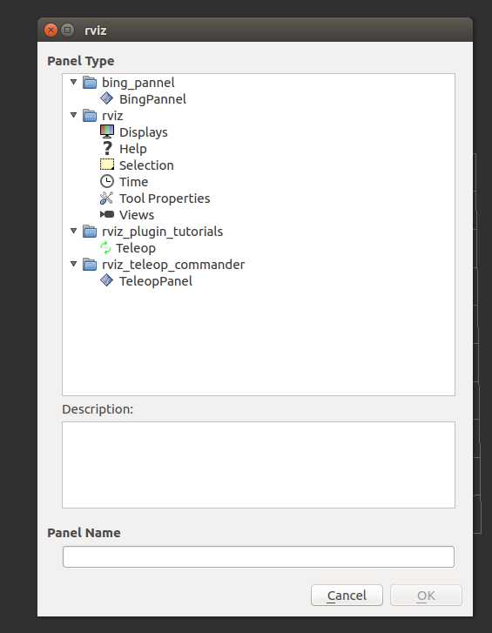
Task: Click inside the Description text box
Action: [x=259, y=465]
